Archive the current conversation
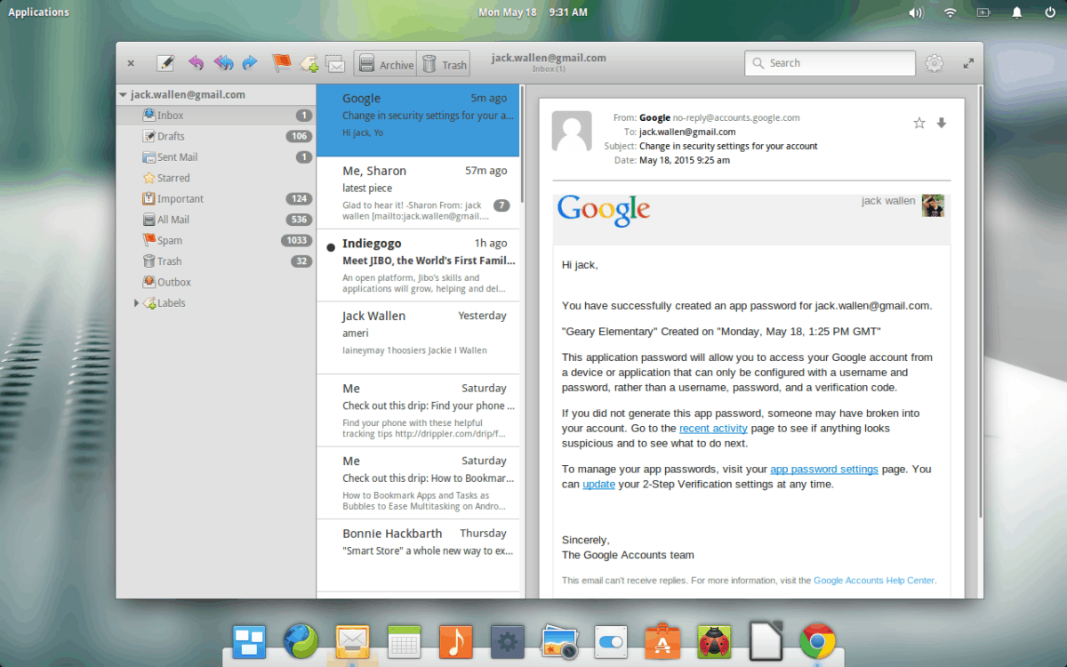 pos(385,63)
